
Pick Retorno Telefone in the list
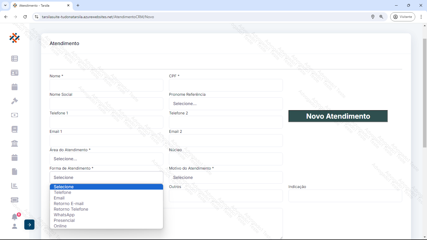click(71, 209)
